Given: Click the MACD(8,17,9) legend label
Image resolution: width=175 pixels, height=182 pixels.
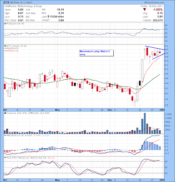Looking at the screenshot, I should [15, 135].
